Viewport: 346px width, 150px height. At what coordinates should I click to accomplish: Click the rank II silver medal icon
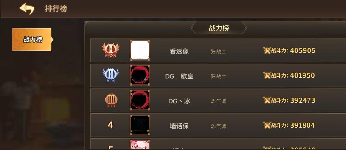pos(111,75)
